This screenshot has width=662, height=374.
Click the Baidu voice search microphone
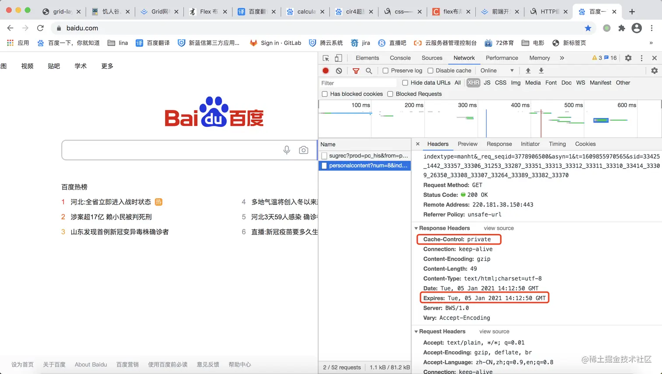pos(287,150)
